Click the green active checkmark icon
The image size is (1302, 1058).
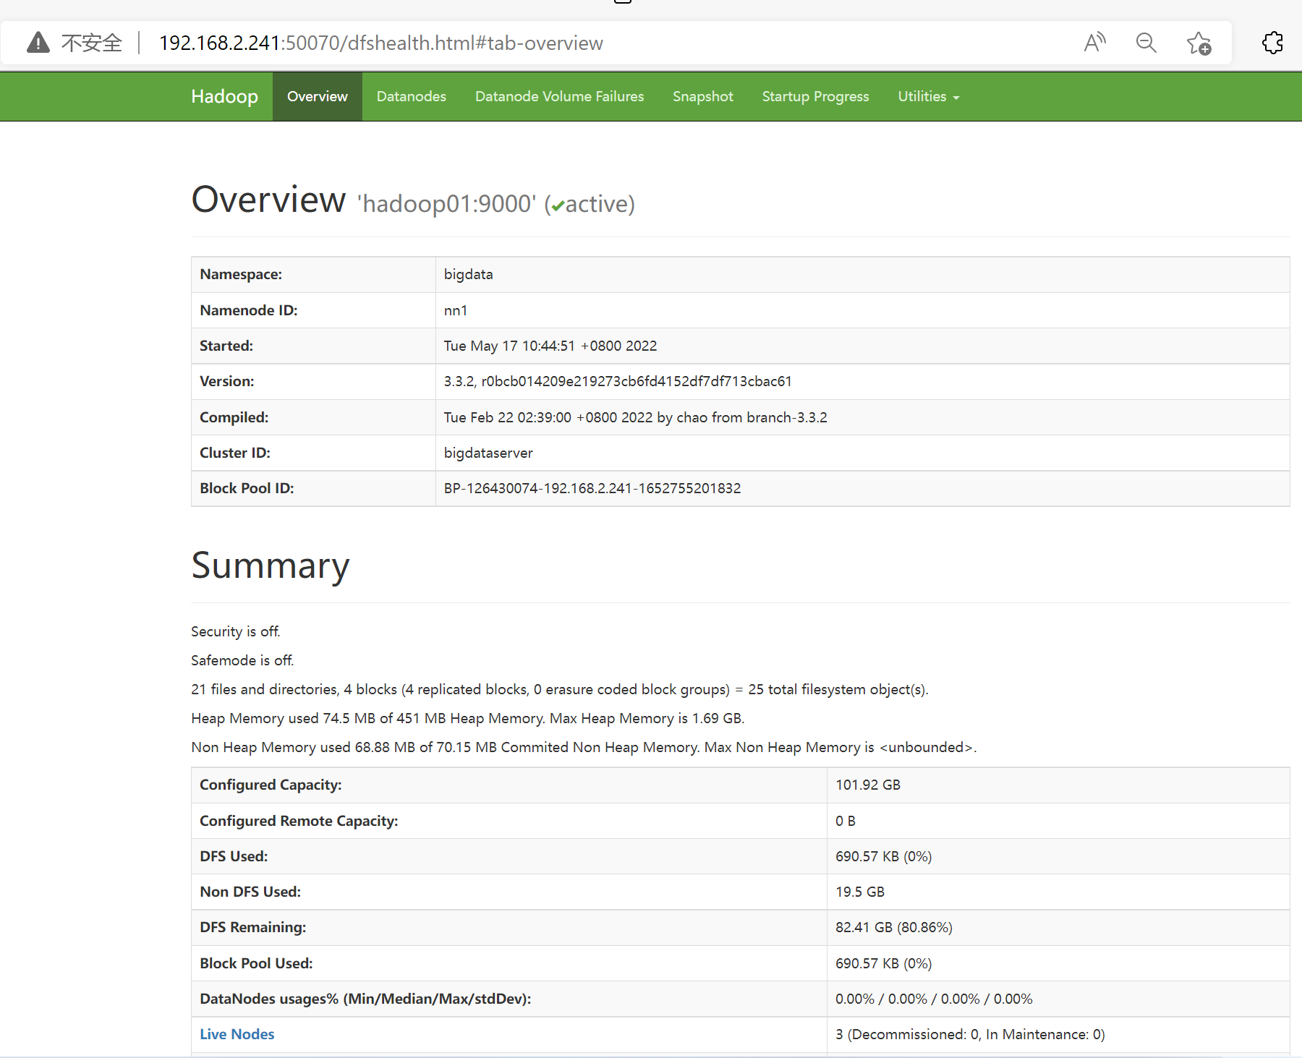(x=558, y=206)
